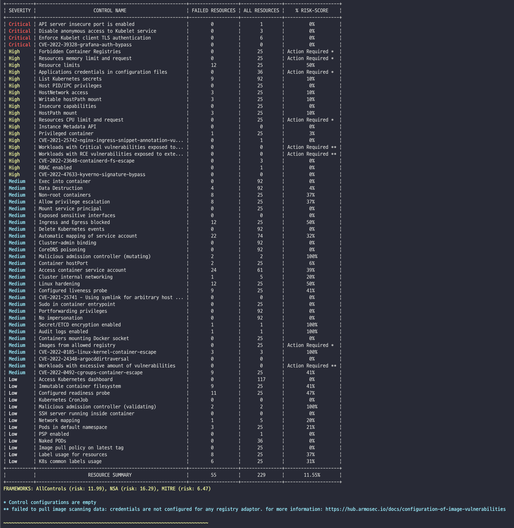
Task: Click the CONTROL NAME column header
Action: (x=110, y=11)
